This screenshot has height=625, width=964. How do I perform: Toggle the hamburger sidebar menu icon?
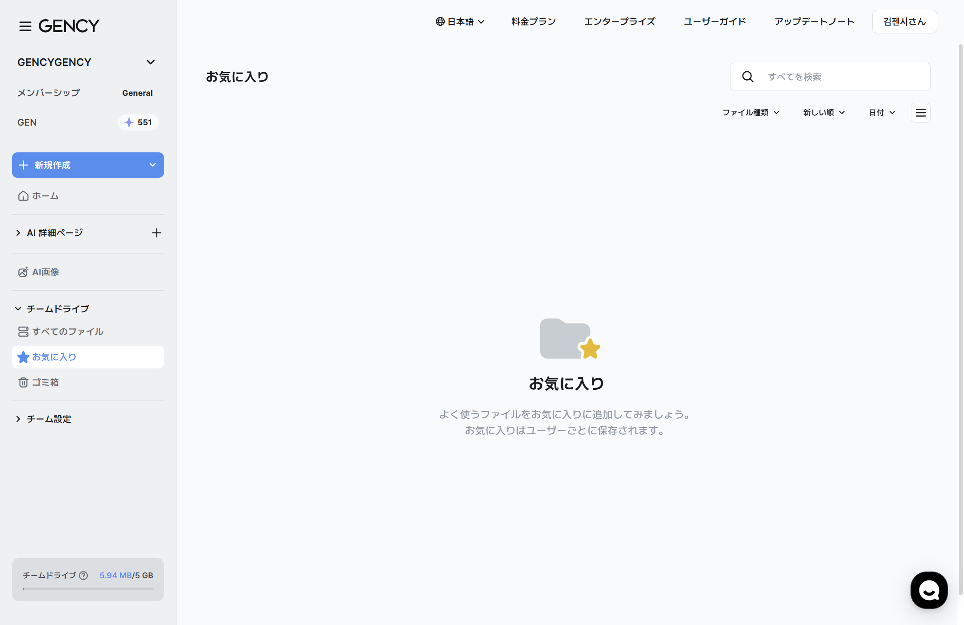pyautogui.click(x=25, y=26)
